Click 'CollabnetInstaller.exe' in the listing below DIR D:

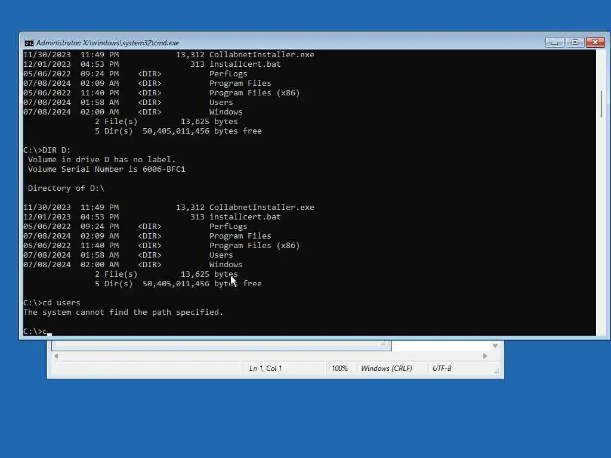[x=261, y=207]
